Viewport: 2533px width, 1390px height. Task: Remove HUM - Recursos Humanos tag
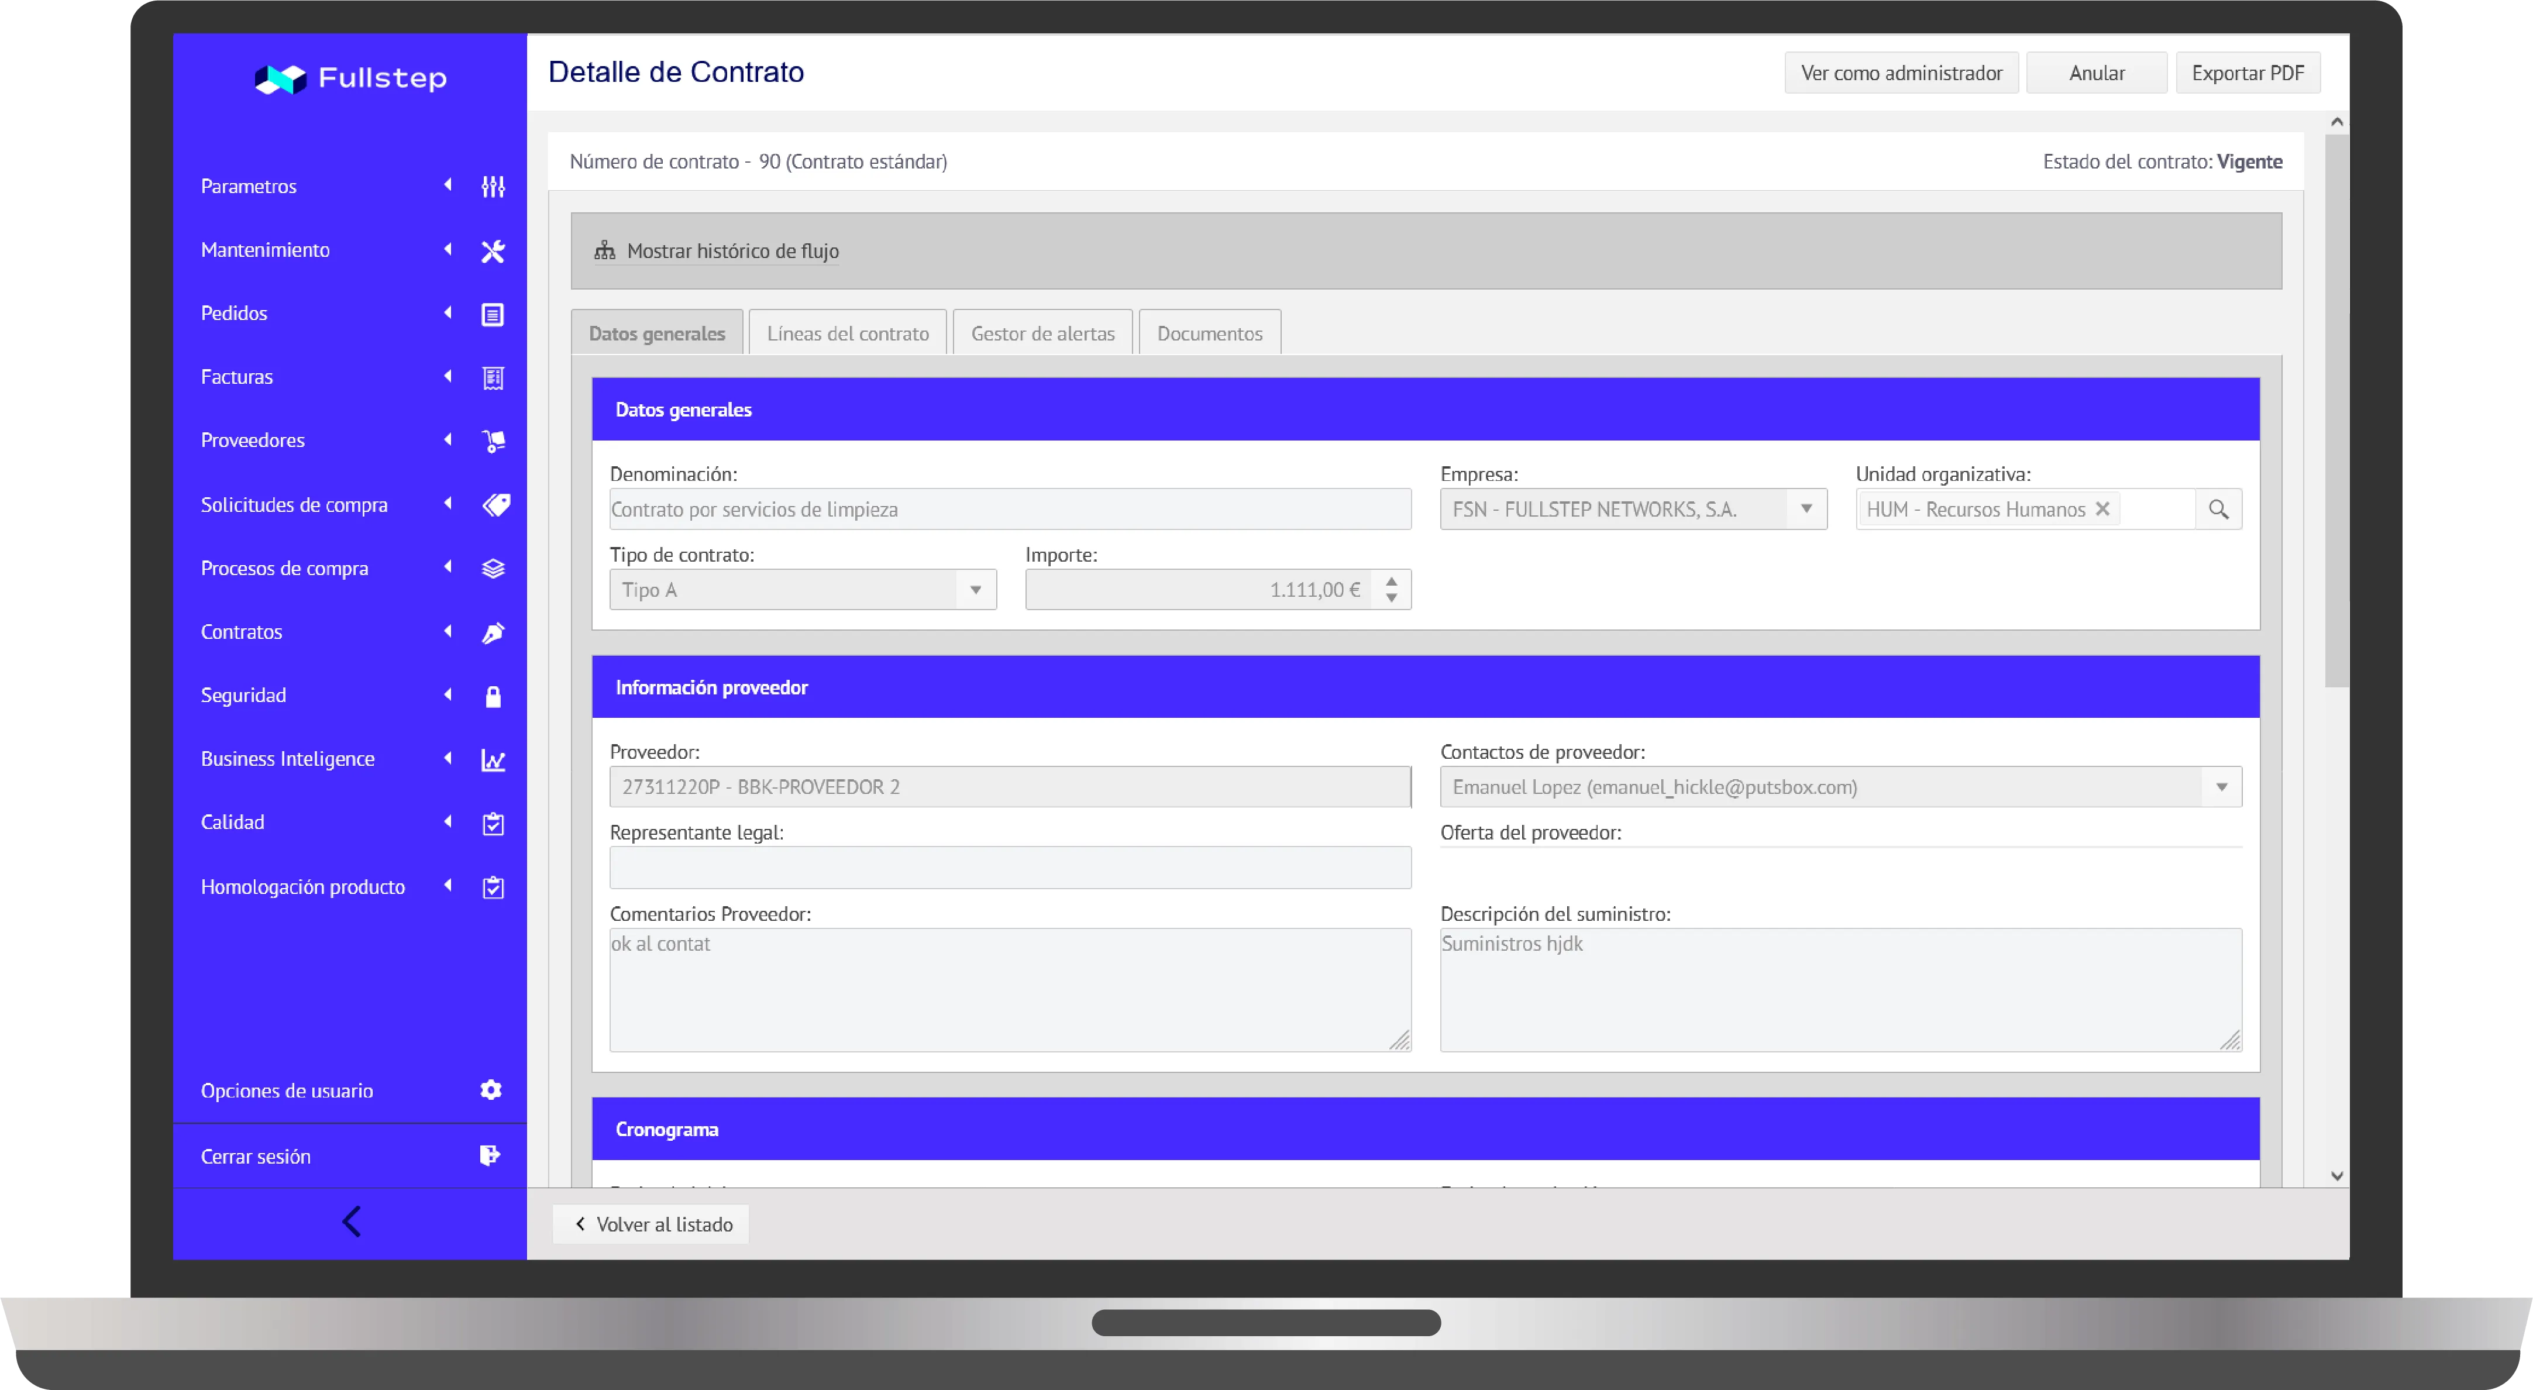click(x=2102, y=509)
